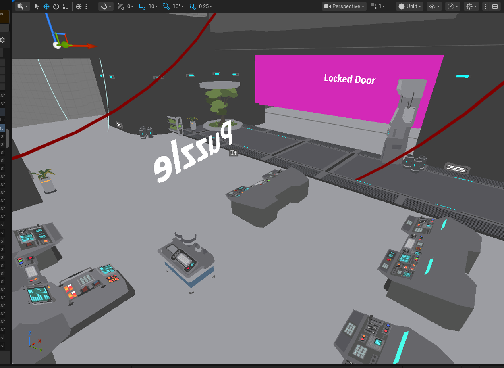Open the camera speed 1 dropdown

[x=377, y=6]
